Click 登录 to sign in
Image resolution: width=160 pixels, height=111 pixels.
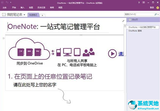[x=152, y=8]
